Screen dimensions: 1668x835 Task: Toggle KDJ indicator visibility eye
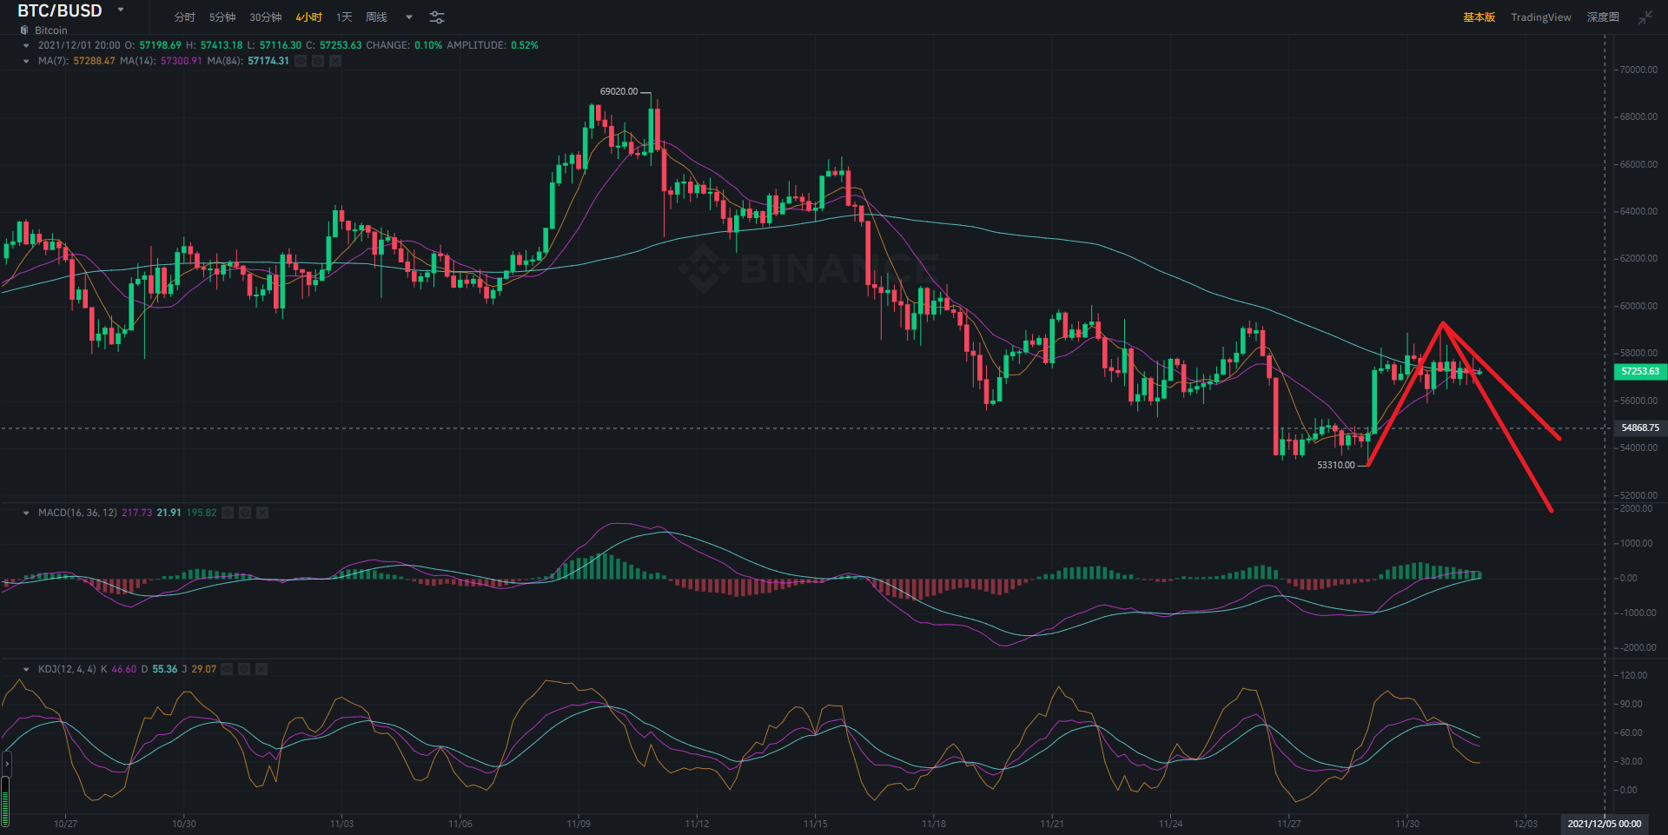click(x=227, y=669)
